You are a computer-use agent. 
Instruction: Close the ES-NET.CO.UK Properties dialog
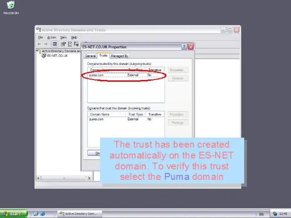click(191, 47)
